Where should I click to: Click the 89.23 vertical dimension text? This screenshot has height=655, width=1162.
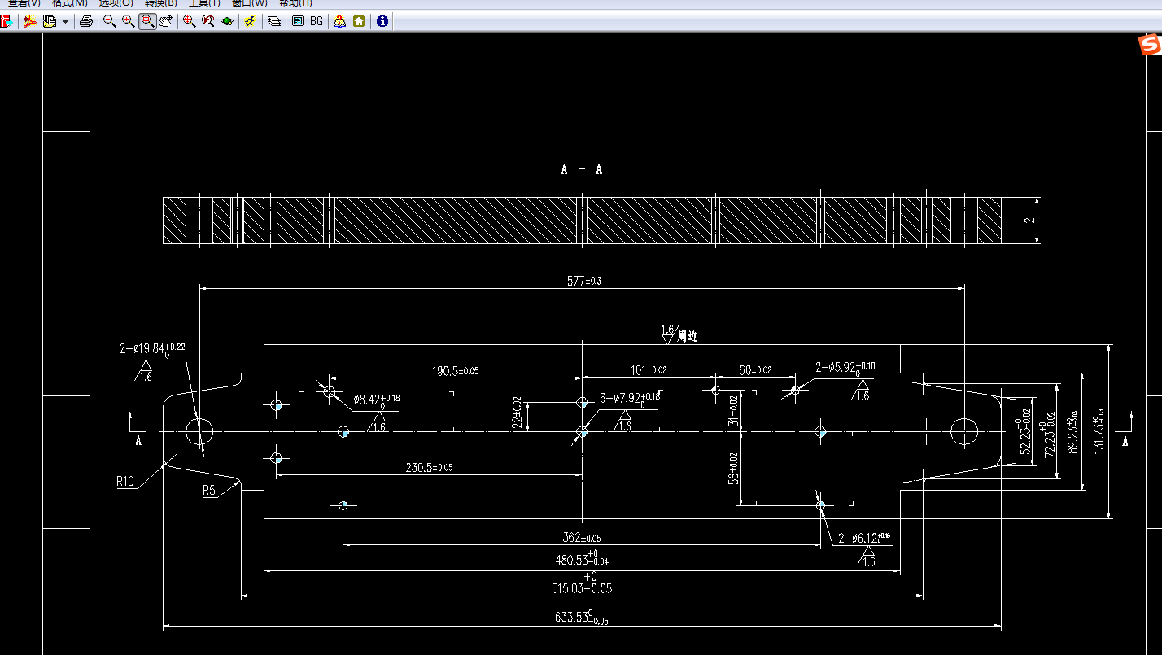1074,431
